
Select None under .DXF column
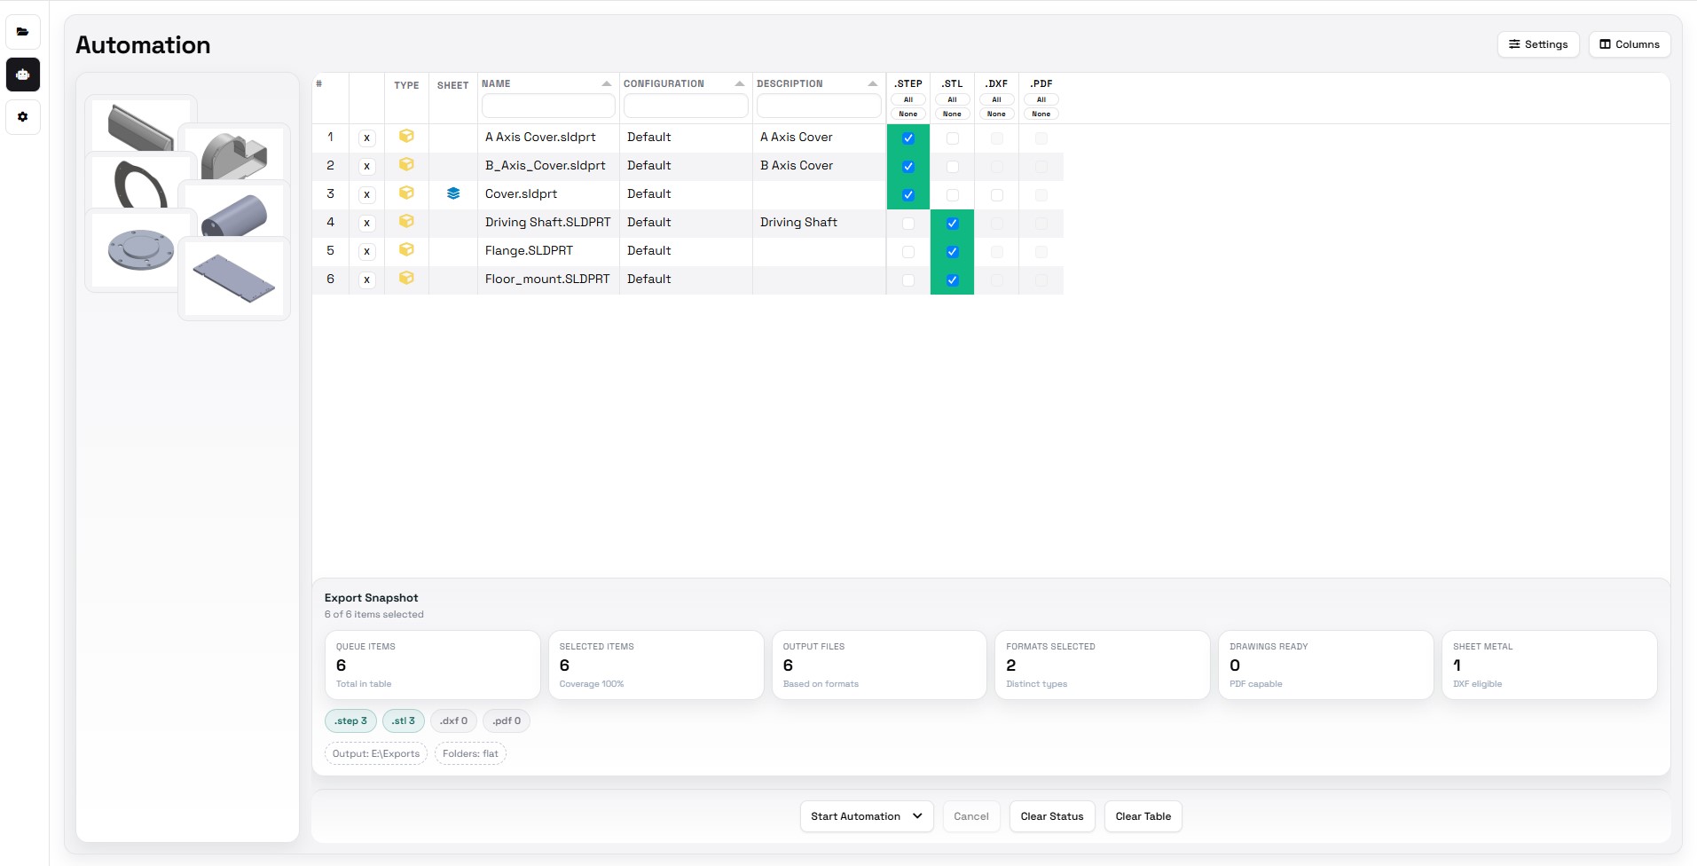click(997, 114)
